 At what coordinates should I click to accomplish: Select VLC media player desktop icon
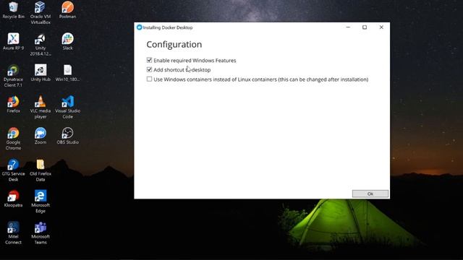[x=41, y=108]
